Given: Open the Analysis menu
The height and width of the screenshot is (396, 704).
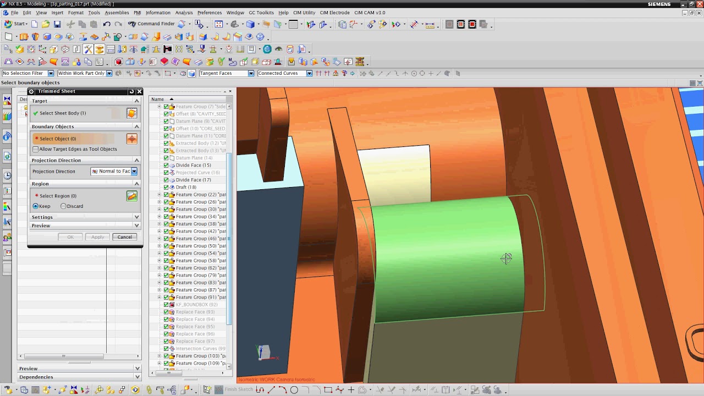Looking at the screenshot, I should click(184, 13).
